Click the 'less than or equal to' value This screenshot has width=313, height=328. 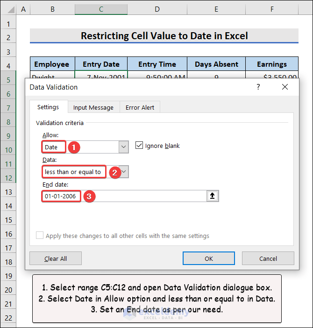73,172
